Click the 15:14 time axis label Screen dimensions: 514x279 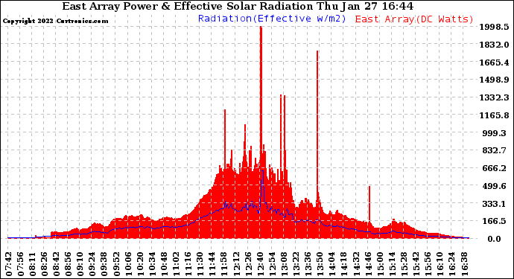pyautogui.click(x=392, y=264)
